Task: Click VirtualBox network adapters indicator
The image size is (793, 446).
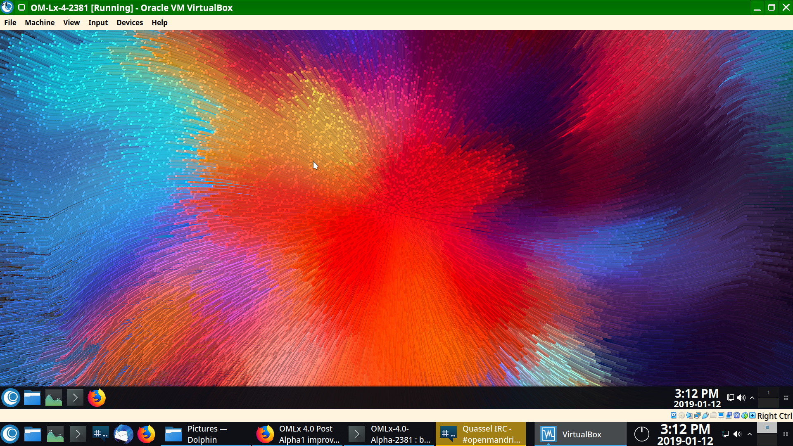Action: [697, 415]
